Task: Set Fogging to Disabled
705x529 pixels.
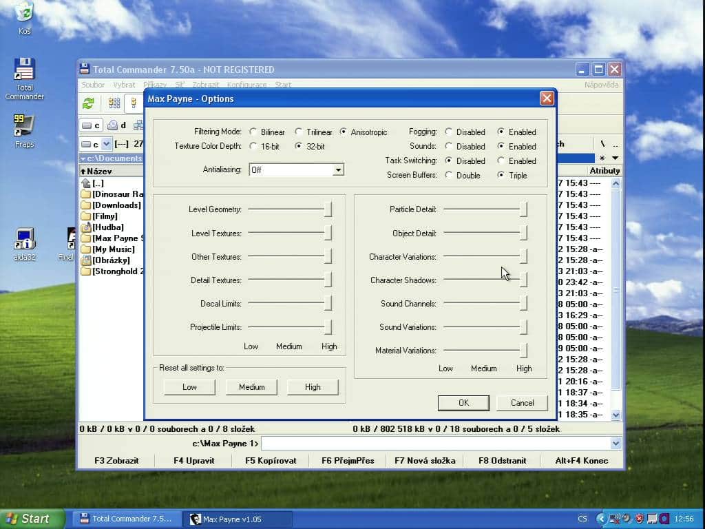Action: pos(449,132)
